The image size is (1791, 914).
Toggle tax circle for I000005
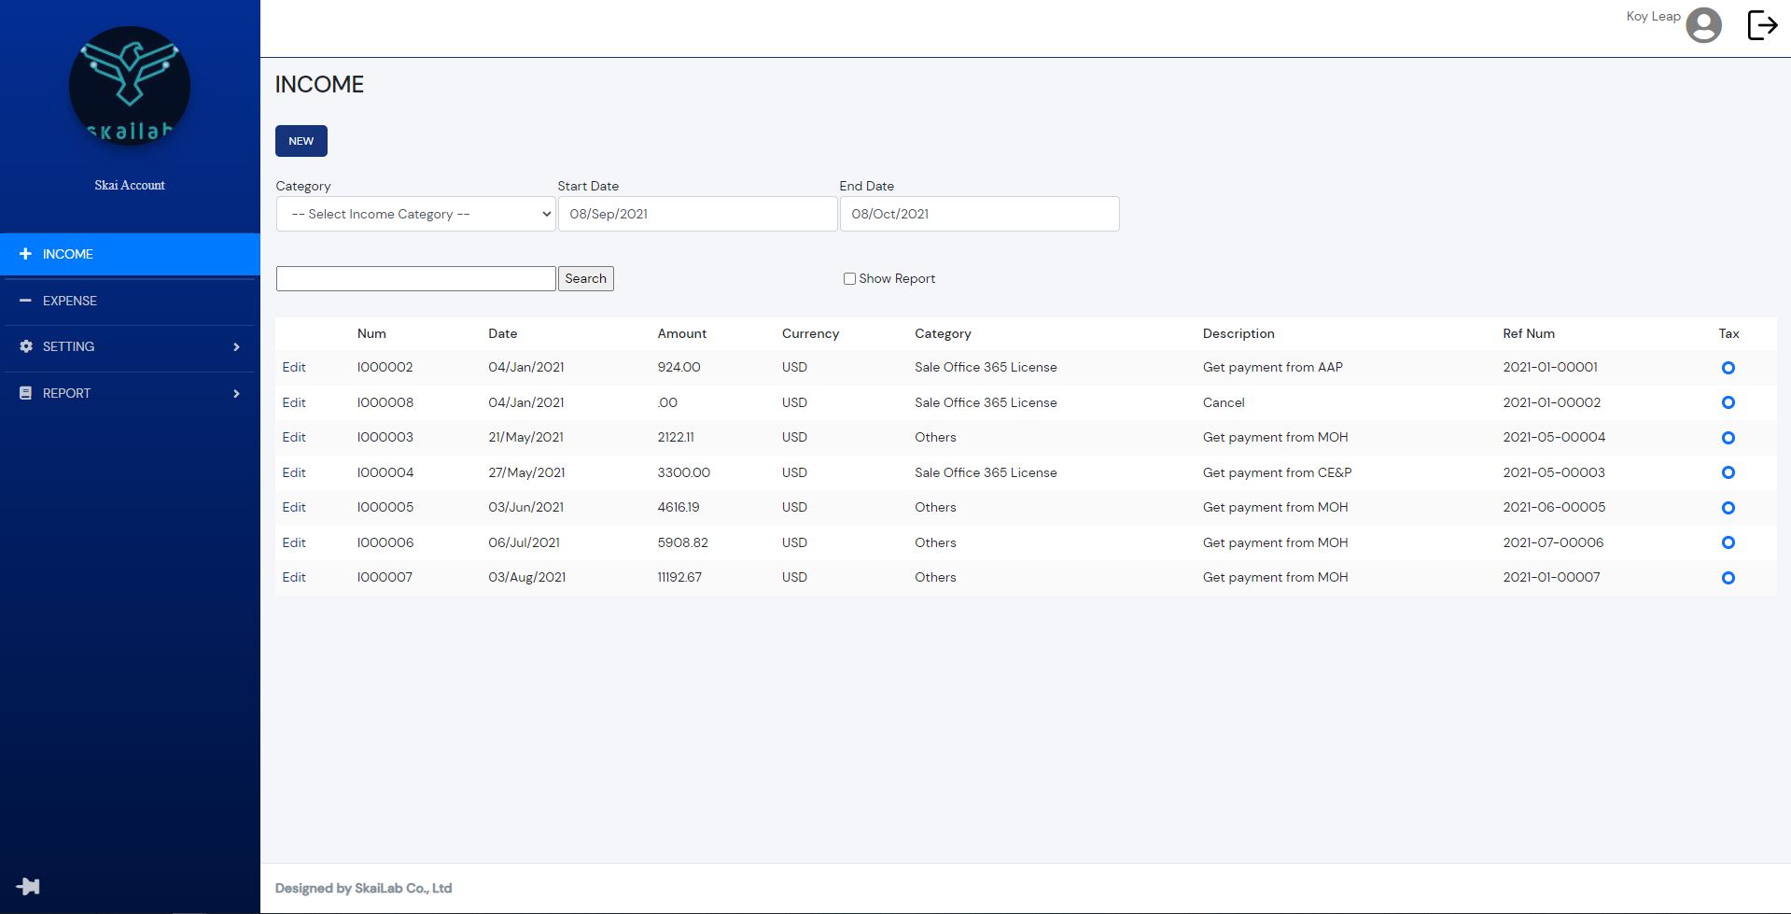click(1728, 508)
